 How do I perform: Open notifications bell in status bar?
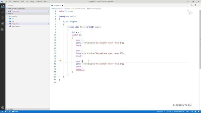tap(199, 112)
